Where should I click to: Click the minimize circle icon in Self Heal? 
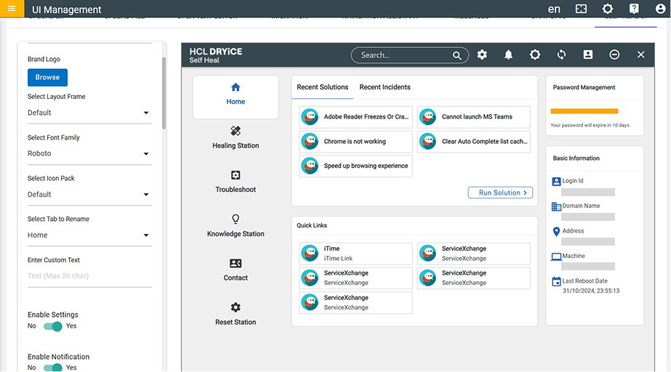click(x=614, y=54)
